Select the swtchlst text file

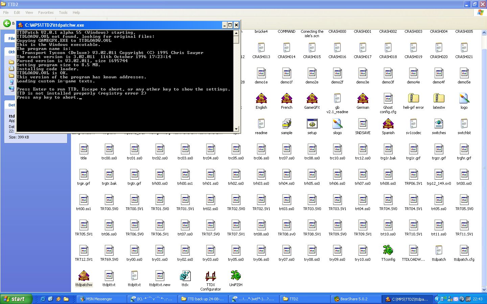tap(464, 124)
